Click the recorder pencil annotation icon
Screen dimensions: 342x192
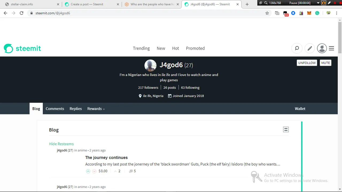click(329, 3)
